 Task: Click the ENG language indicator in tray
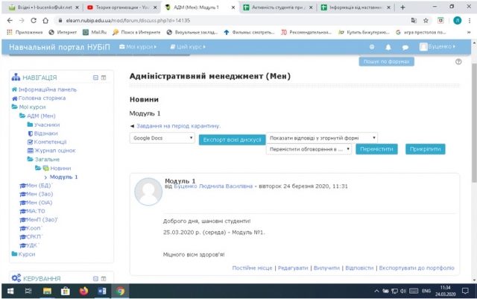426,291
